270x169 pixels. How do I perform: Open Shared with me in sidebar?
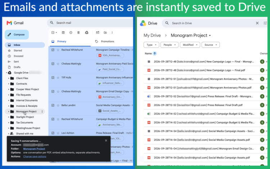tap(24, 134)
